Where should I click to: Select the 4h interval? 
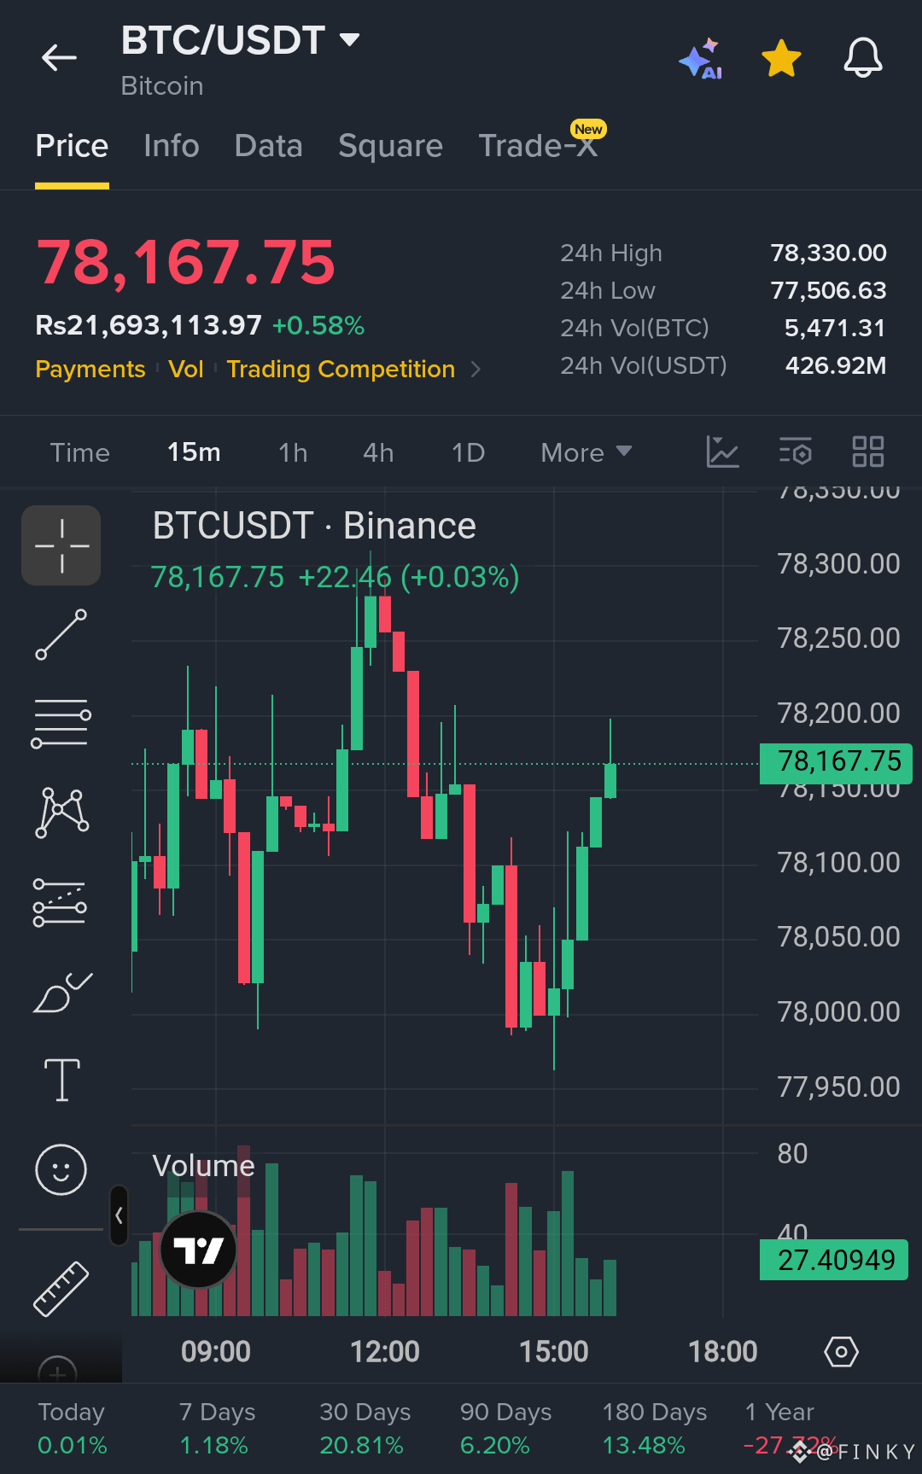click(378, 452)
